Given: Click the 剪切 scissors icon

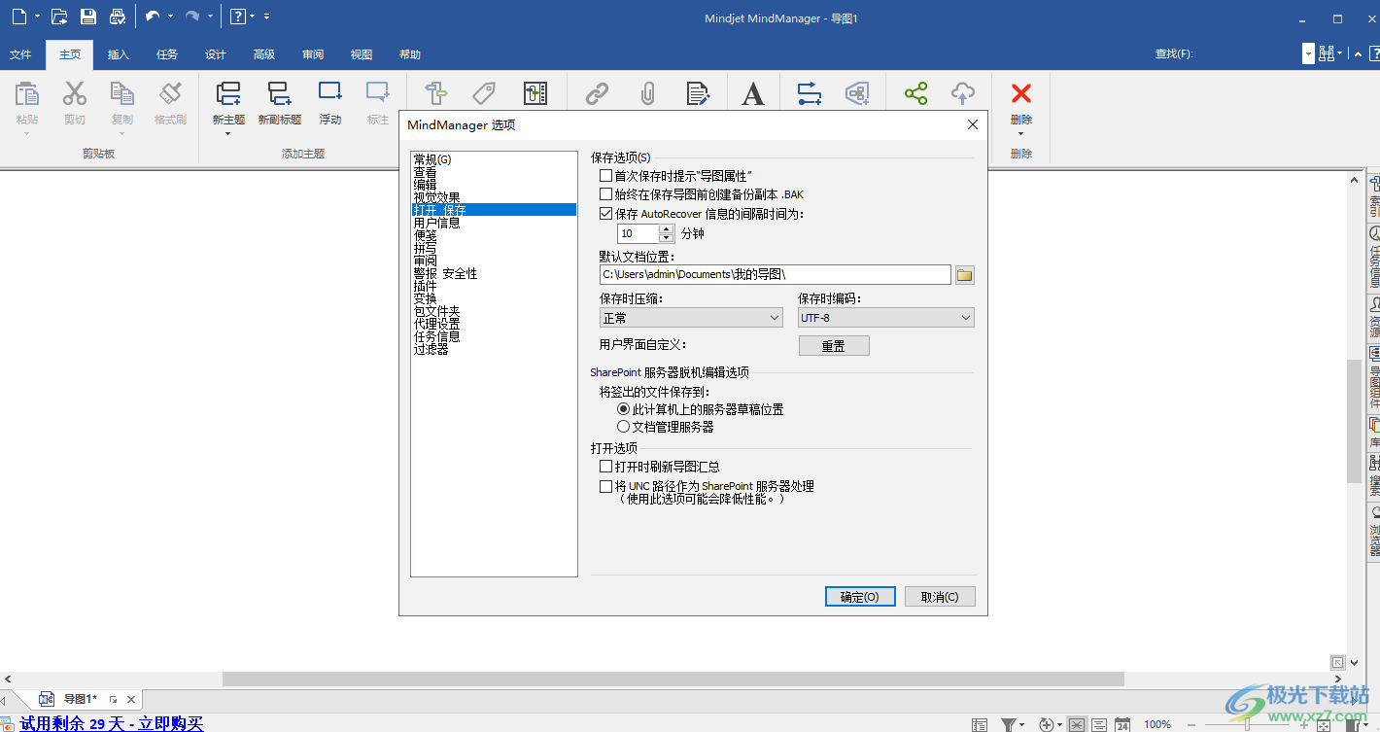Looking at the screenshot, I should (x=75, y=93).
